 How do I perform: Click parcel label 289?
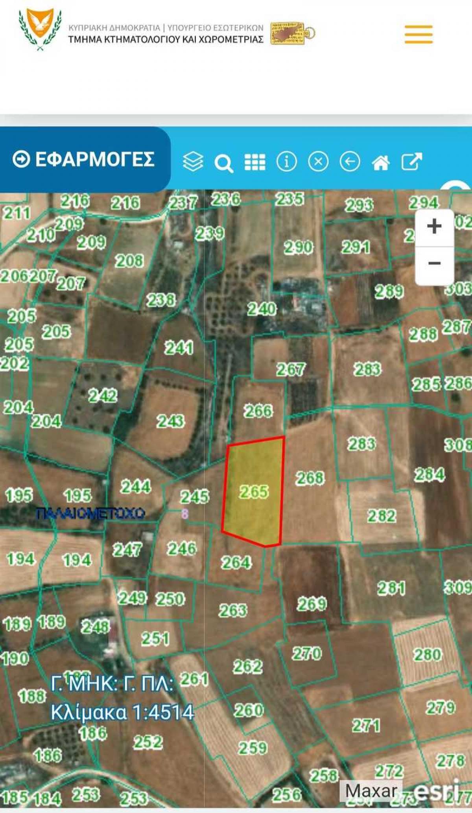coord(389,292)
